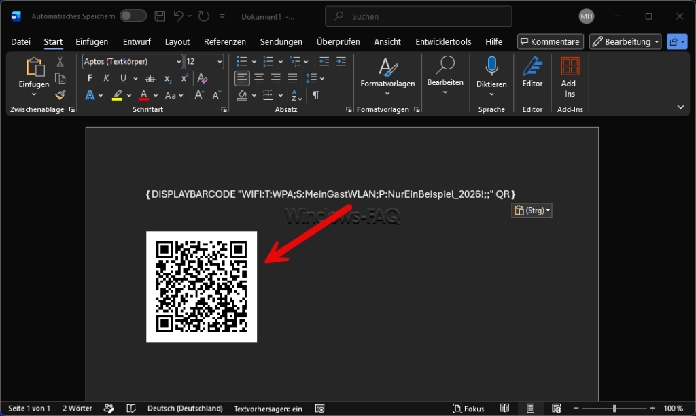Increase paragraph indent
This screenshot has width=696, height=416.
(x=341, y=62)
